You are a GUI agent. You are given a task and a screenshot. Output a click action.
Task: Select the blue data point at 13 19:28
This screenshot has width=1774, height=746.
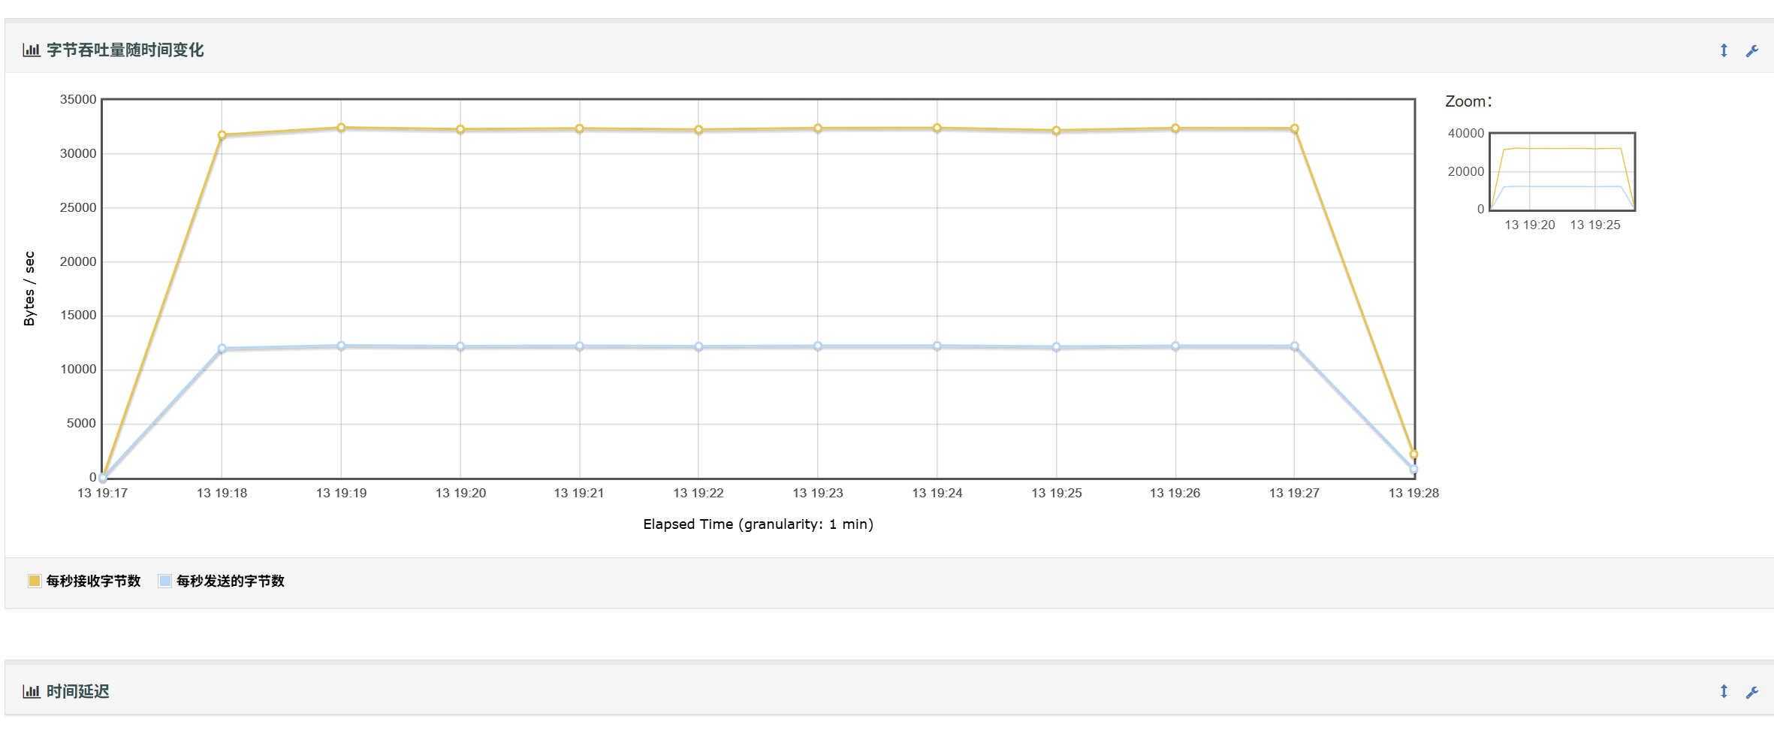click(1413, 469)
